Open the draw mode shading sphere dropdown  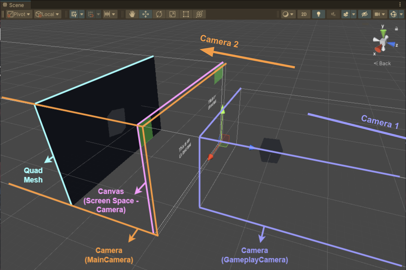(288, 14)
